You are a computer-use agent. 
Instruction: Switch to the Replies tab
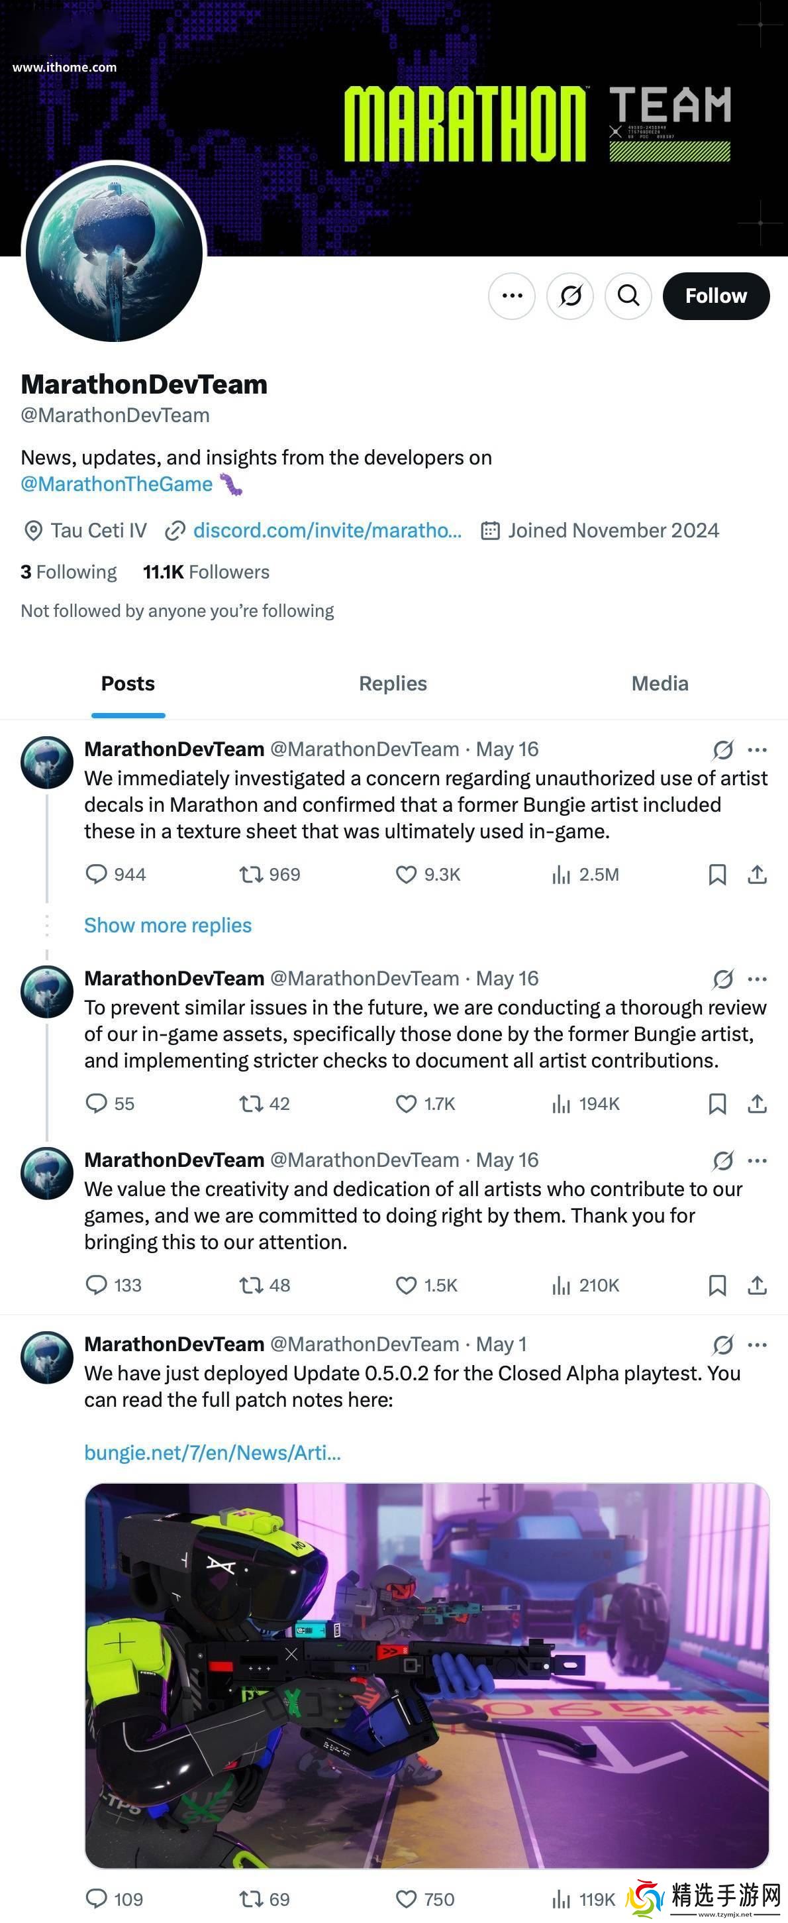[x=393, y=683]
